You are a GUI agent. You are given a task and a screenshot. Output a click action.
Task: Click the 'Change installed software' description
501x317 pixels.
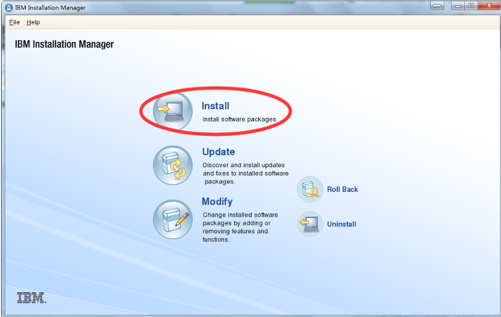240,227
